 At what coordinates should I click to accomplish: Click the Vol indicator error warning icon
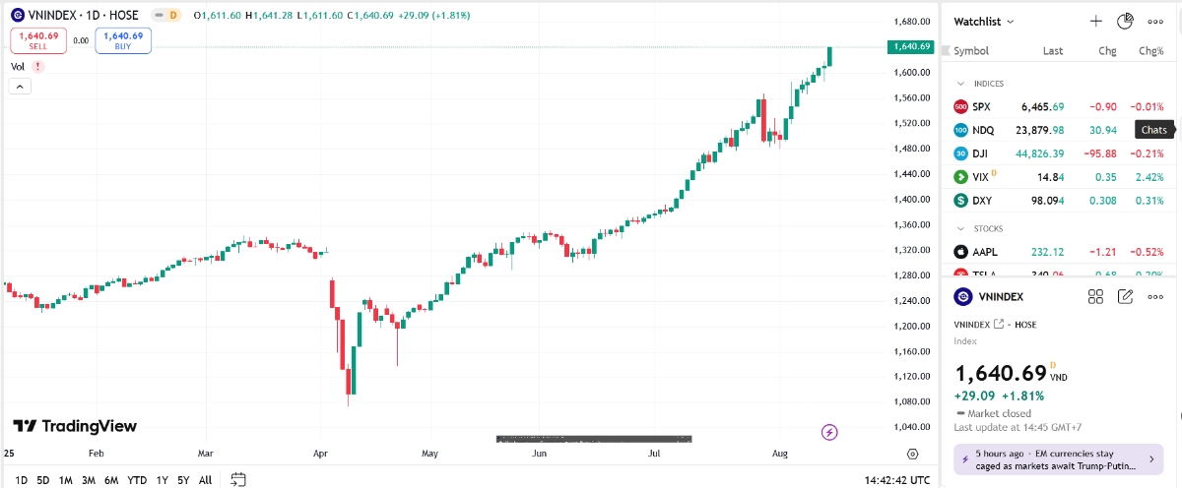pyautogui.click(x=37, y=66)
